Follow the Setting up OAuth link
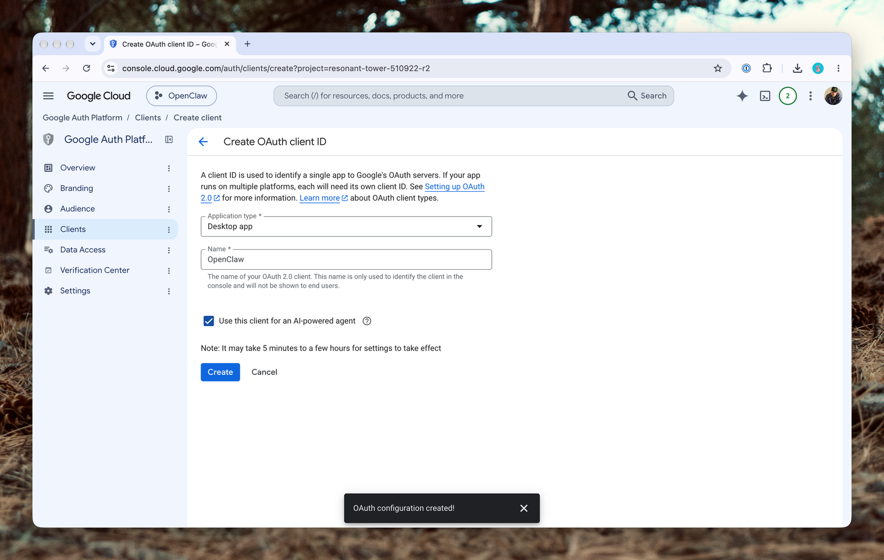Viewport: 884px width, 560px height. 454,187
